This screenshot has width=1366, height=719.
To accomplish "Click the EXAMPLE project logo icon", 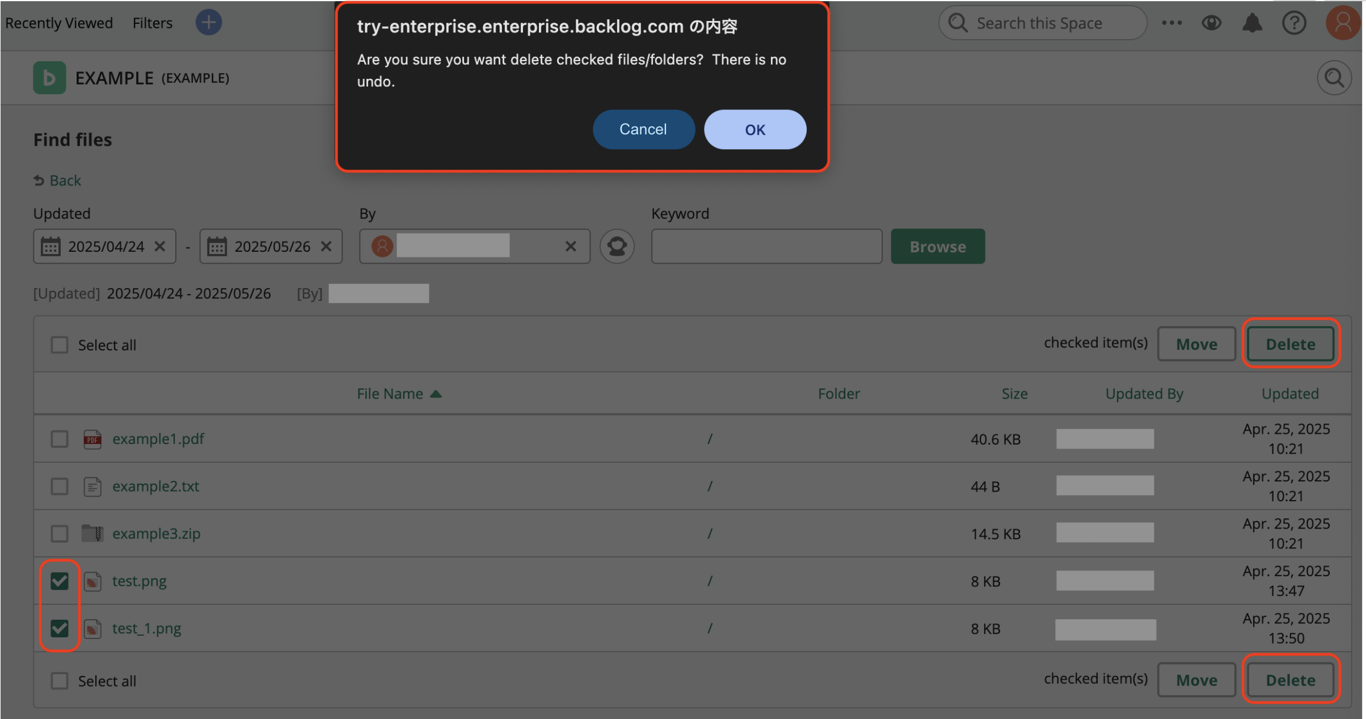I will 49,78.
